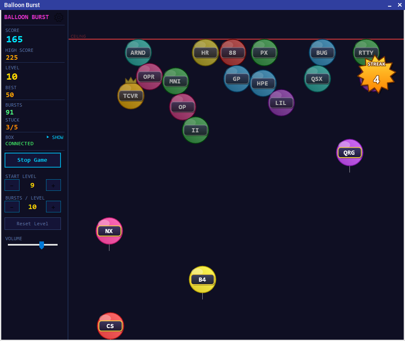Show the Box connection details
Image resolution: width=405 pixels, height=341 pixels.
coord(55,137)
